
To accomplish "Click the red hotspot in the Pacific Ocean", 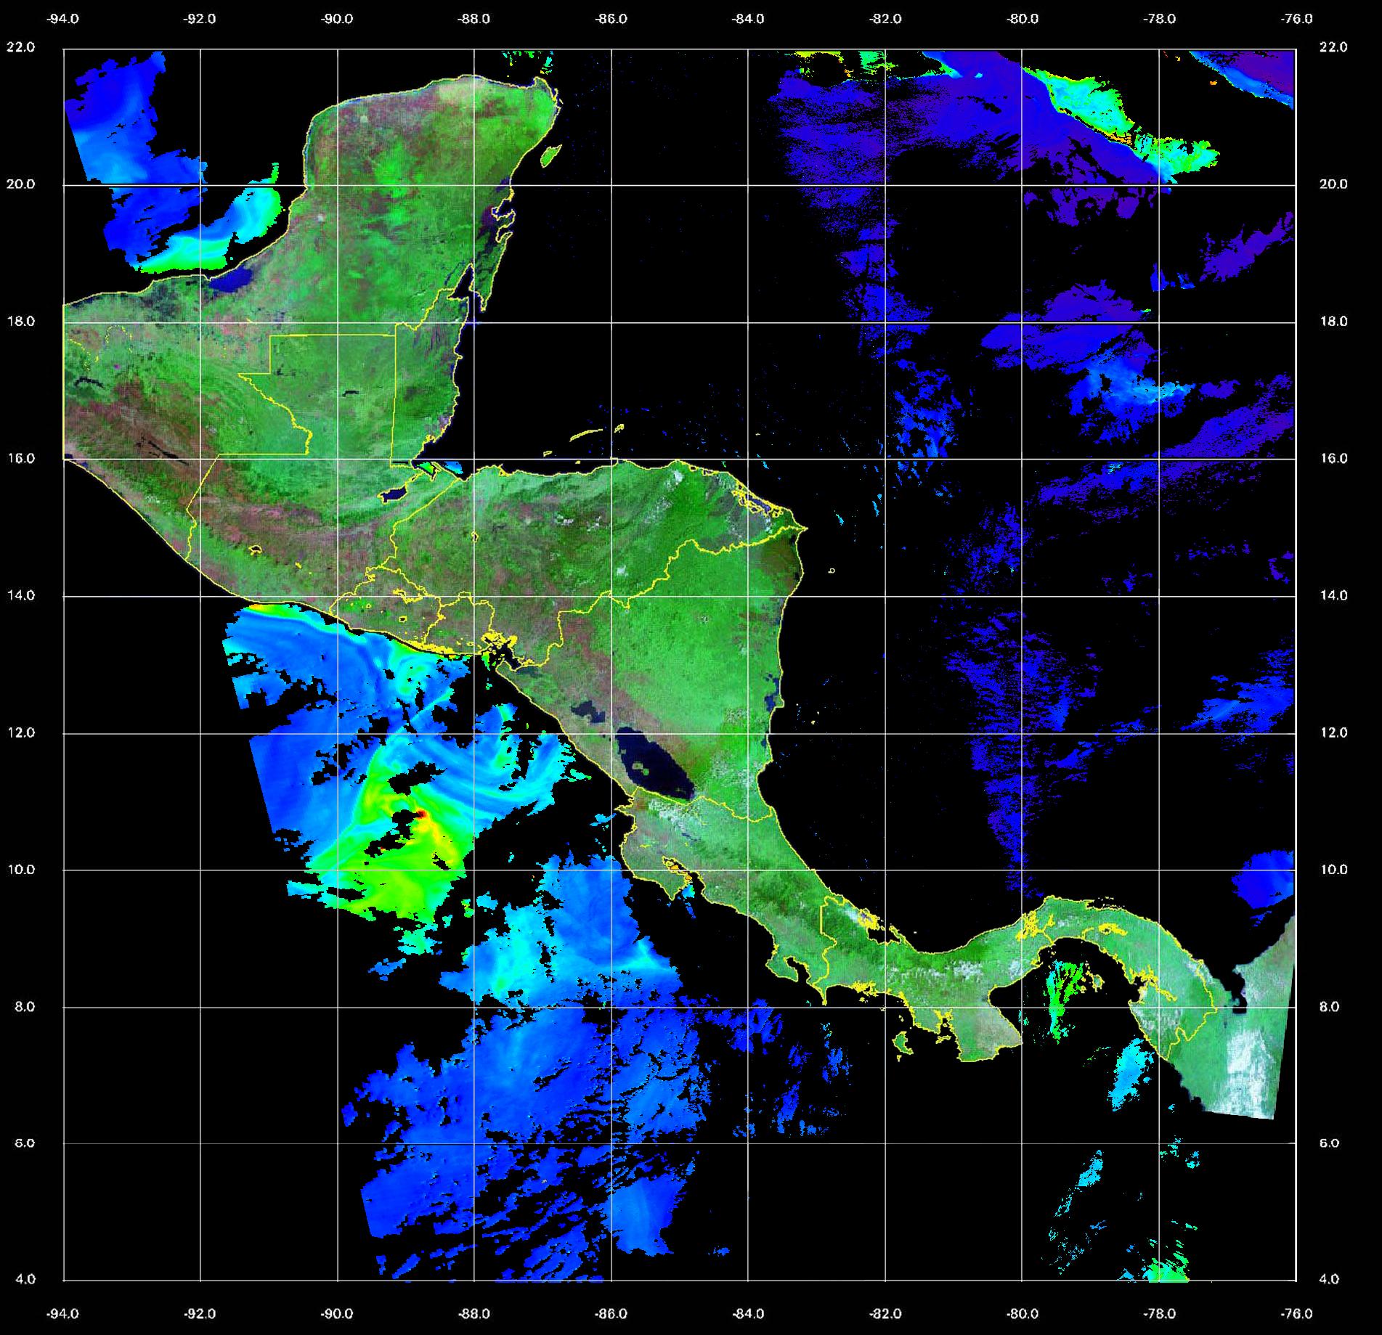I will click(423, 816).
